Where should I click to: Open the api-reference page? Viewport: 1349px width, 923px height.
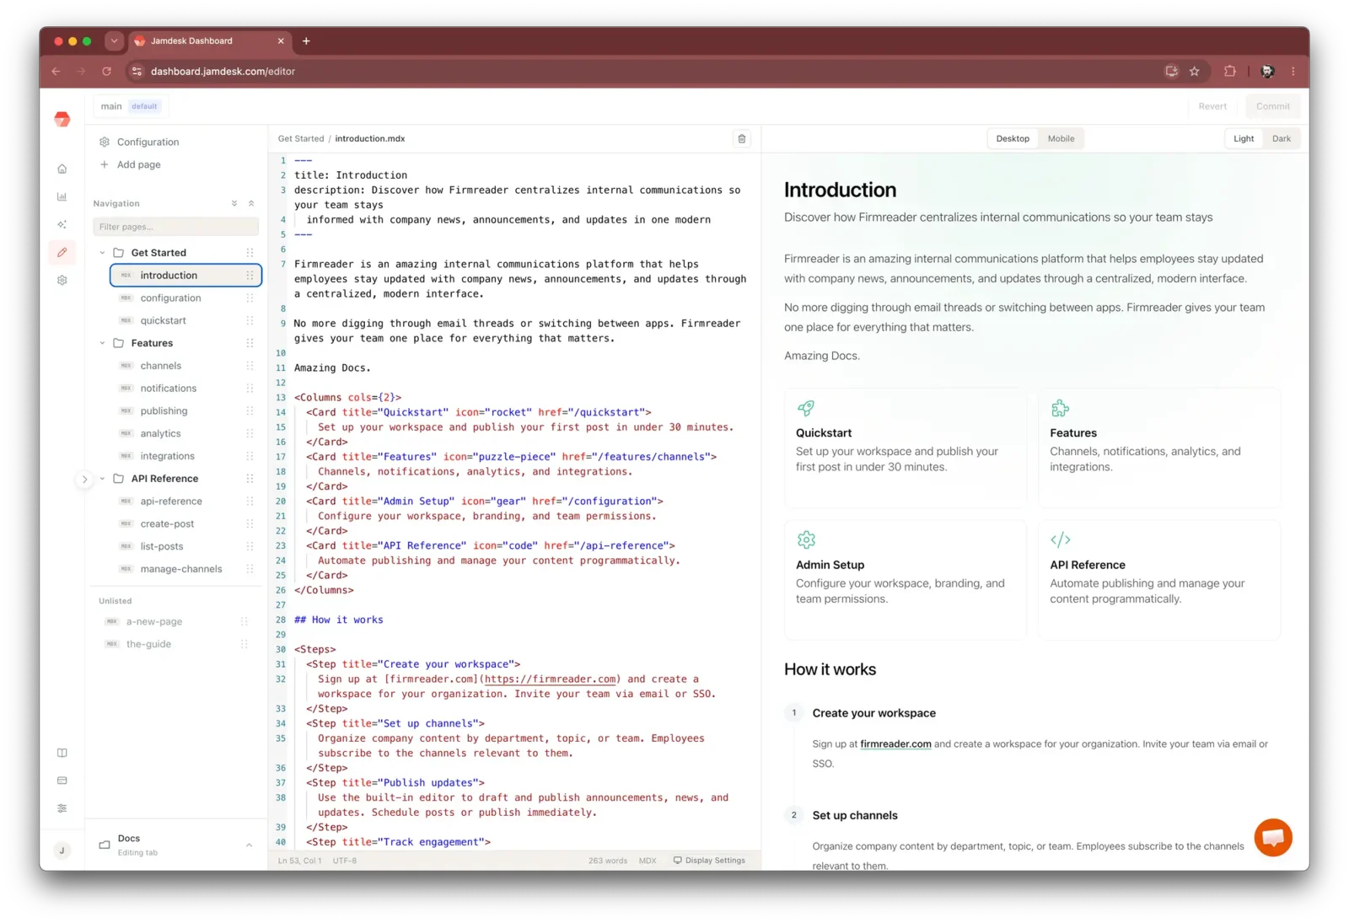[186, 502]
